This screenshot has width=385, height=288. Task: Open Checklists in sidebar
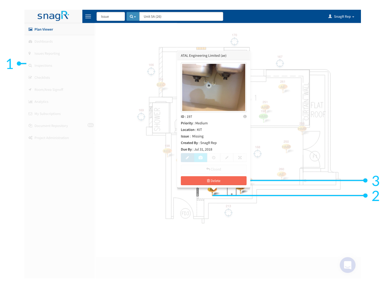tap(59, 77)
